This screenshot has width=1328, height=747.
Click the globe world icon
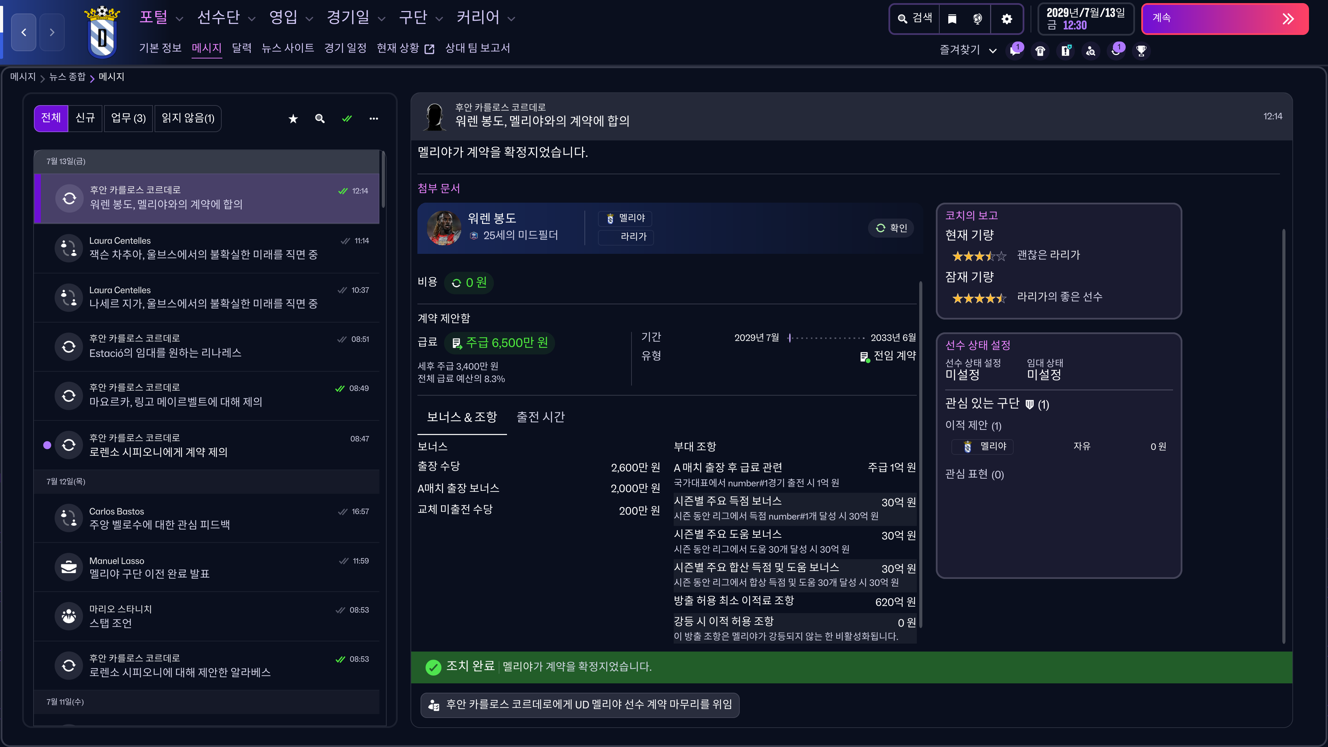[977, 19]
